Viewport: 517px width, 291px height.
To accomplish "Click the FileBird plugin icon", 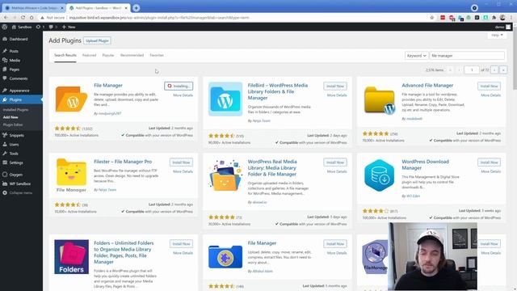I will point(225,99).
